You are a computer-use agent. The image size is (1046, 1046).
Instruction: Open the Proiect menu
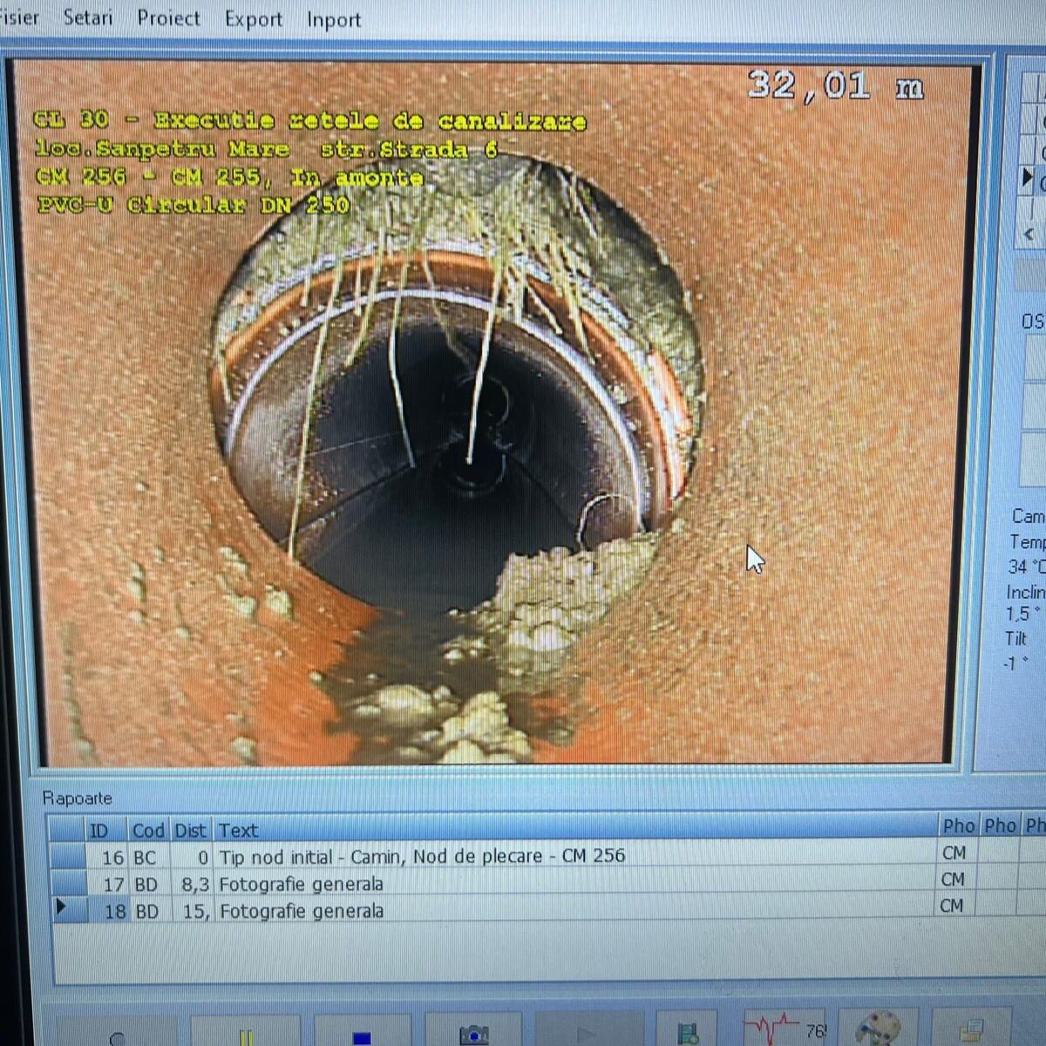(x=168, y=18)
